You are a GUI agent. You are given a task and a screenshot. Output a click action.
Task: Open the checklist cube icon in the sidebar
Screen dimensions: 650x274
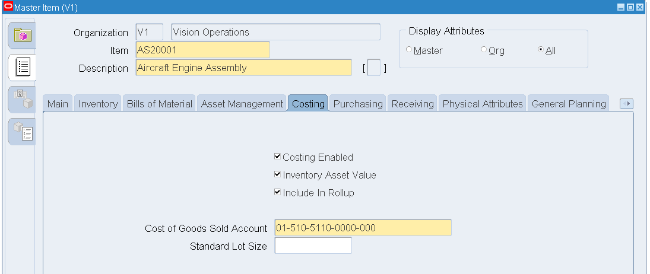point(22,131)
